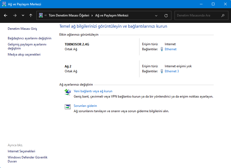This screenshot has width=231, height=168.
Task: Click the refresh button in address bar
Action: click(x=166, y=15)
